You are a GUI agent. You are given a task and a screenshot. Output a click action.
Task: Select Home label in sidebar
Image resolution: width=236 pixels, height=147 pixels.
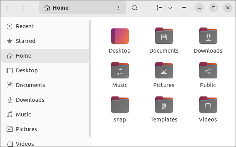[x=24, y=56]
